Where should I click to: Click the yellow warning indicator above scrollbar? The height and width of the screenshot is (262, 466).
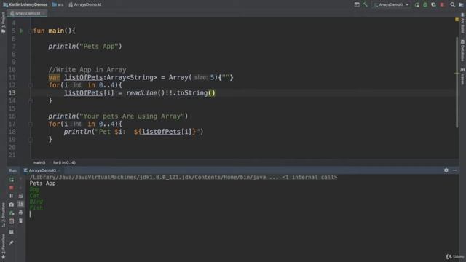457,20
